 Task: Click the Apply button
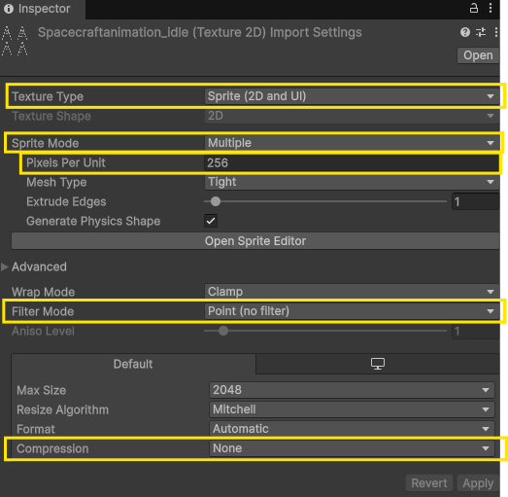pyautogui.click(x=478, y=483)
